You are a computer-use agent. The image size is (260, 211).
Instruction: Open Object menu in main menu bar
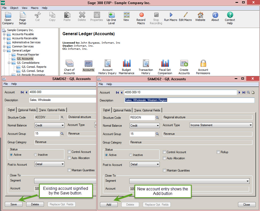14,8
